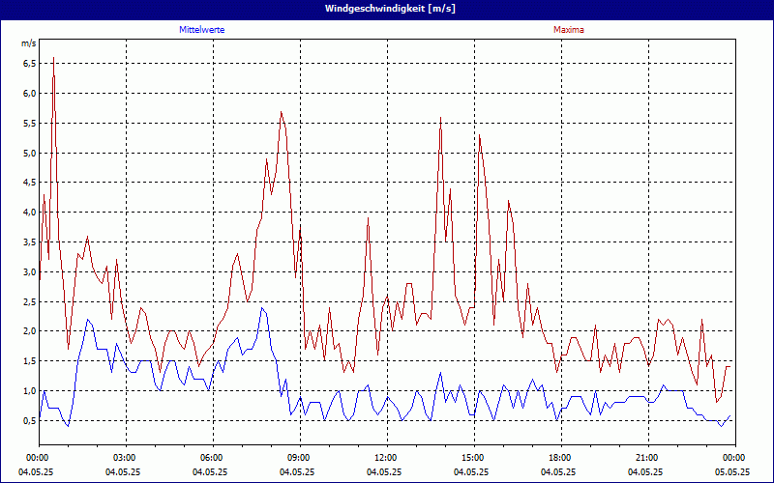Click the "m/s" unit label above y-axis
774x483 pixels.
(28, 43)
